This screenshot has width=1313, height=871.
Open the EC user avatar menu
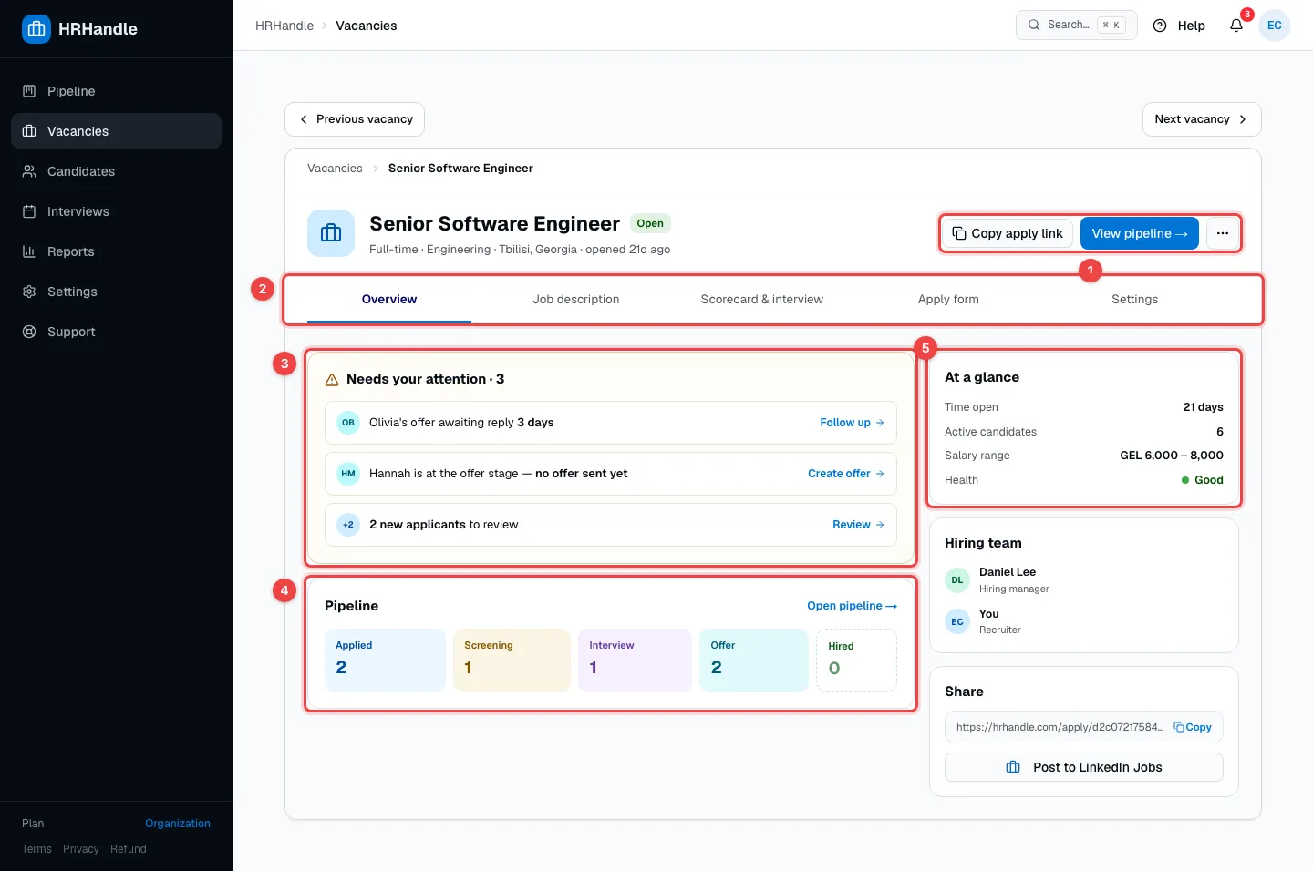coord(1275,26)
